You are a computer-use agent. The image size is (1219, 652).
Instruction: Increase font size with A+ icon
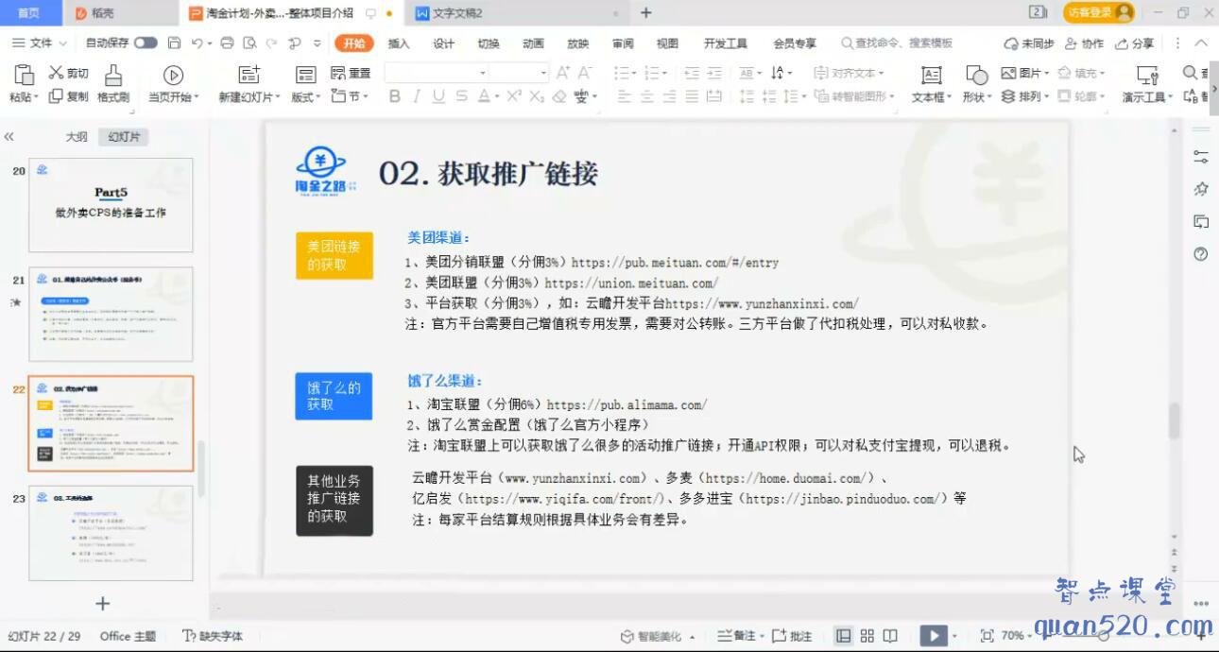pos(563,73)
